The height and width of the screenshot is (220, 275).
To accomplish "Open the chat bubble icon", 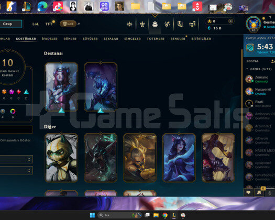I will (248, 193).
